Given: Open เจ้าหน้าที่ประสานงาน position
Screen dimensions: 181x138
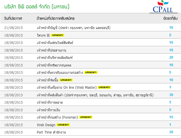Looking at the screenshot, I should 52,50.
